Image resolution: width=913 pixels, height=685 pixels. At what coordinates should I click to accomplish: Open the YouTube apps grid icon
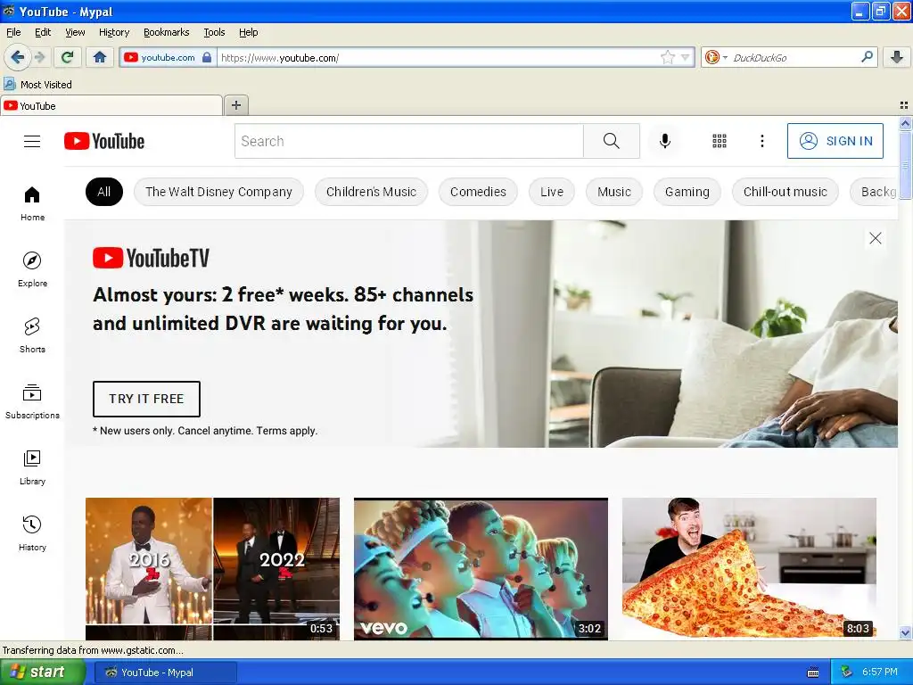click(720, 141)
